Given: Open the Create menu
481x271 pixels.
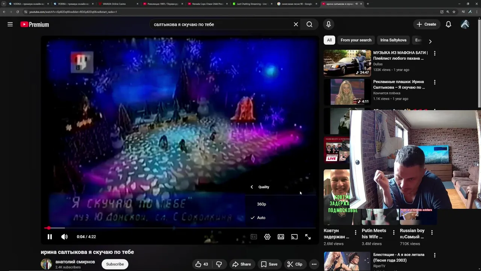Looking at the screenshot, I should 426,24.
